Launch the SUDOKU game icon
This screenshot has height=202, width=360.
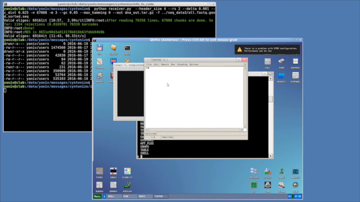point(99,185)
